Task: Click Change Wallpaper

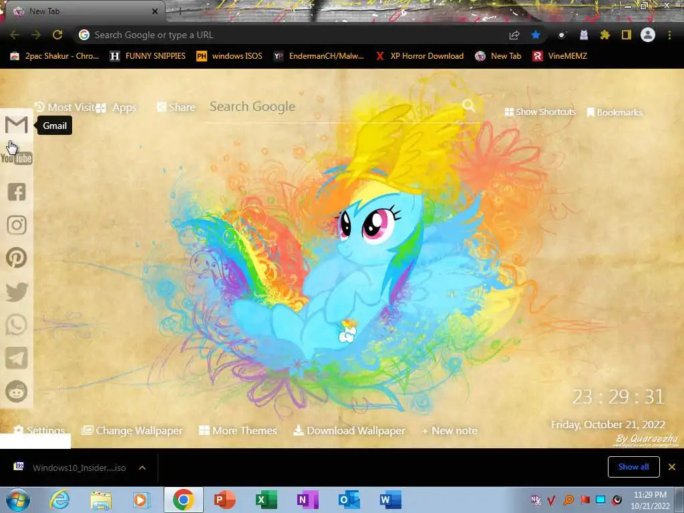Action: coord(132,431)
